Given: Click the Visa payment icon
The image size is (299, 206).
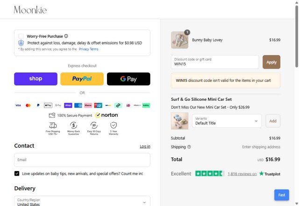Looking at the screenshot, I should coord(18,105).
